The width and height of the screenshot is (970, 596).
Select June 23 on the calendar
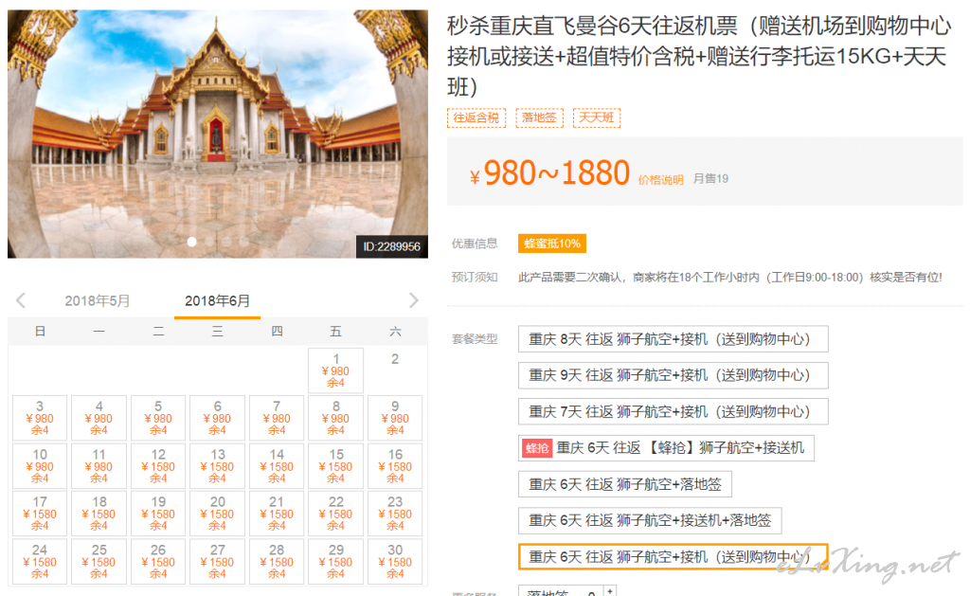395,513
